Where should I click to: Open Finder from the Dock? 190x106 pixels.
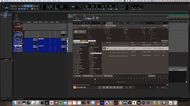[x=15, y=103]
